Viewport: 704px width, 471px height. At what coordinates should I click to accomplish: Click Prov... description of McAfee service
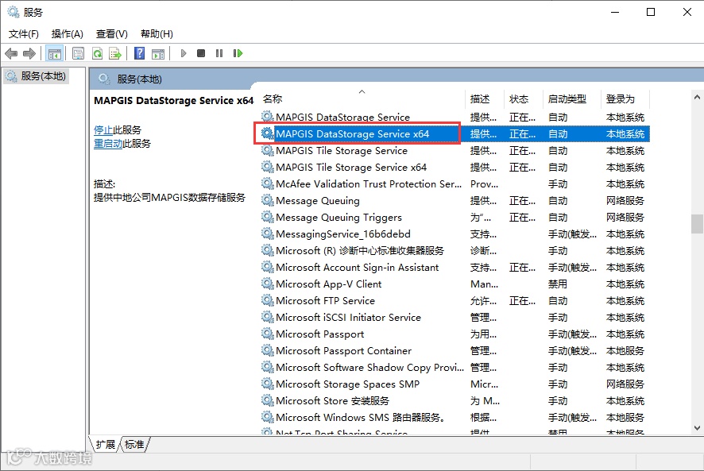(484, 183)
